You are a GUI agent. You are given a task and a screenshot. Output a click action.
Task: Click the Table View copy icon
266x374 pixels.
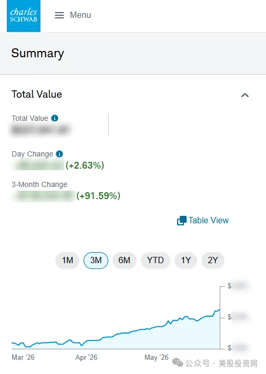[x=182, y=221]
